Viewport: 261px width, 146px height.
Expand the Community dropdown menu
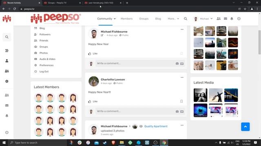click(106, 19)
